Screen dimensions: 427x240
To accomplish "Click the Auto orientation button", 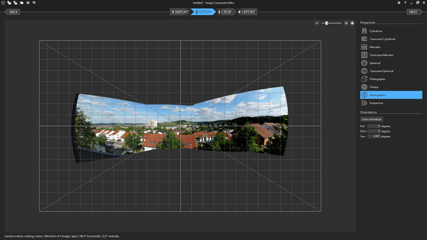I will (x=372, y=119).
